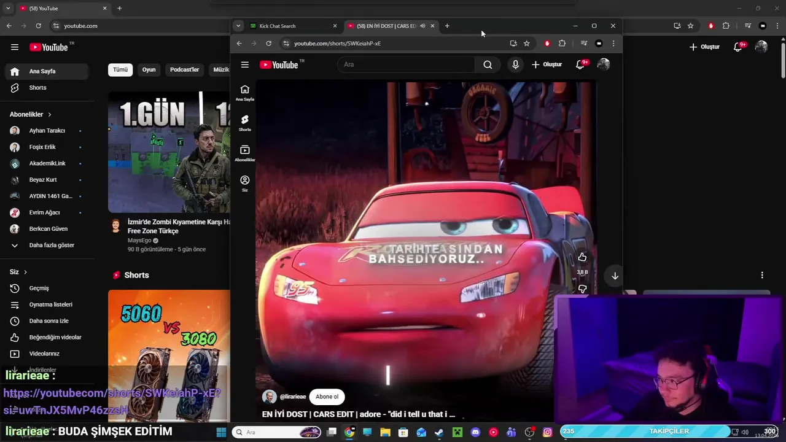
Task: Open Instagram from the taskbar
Action: 547,432
